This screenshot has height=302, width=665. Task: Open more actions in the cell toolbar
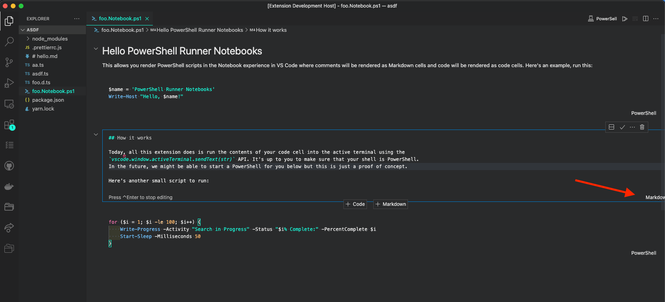coord(632,127)
